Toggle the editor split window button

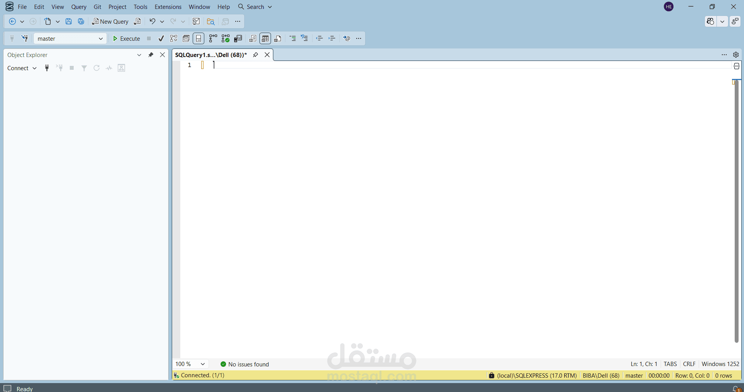737,66
